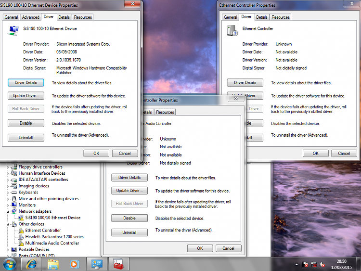Image resolution: width=361 pixels, height=271 pixels.
Task: Open the Resources tab in Ethernet Controller Properties
Action: [x=281, y=17]
